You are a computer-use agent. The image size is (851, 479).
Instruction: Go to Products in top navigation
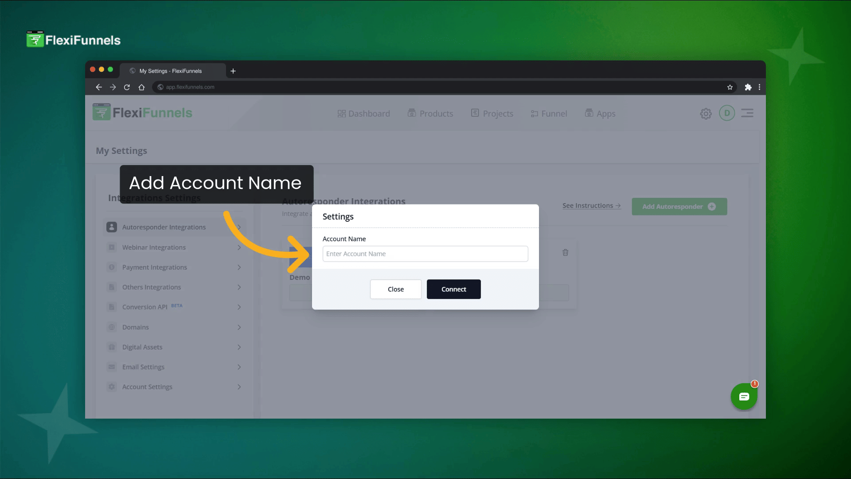pyautogui.click(x=430, y=114)
